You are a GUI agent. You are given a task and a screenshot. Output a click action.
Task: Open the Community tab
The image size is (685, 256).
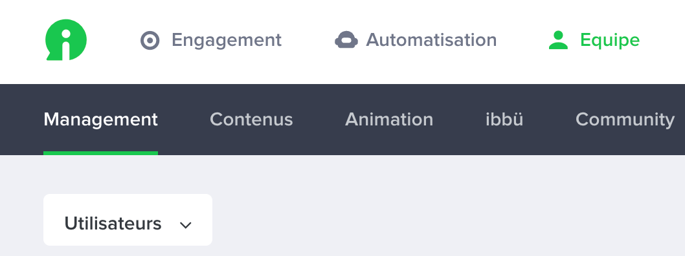click(x=625, y=120)
